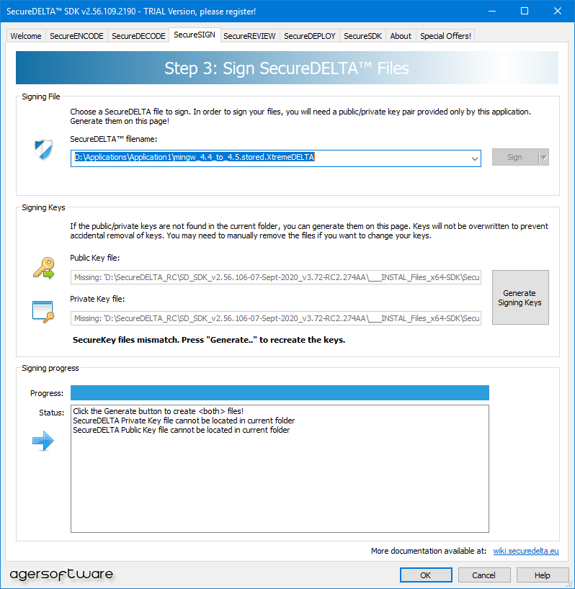The height and width of the screenshot is (589, 575).
Task: Open Help from the bottom buttons
Action: pos(543,575)
